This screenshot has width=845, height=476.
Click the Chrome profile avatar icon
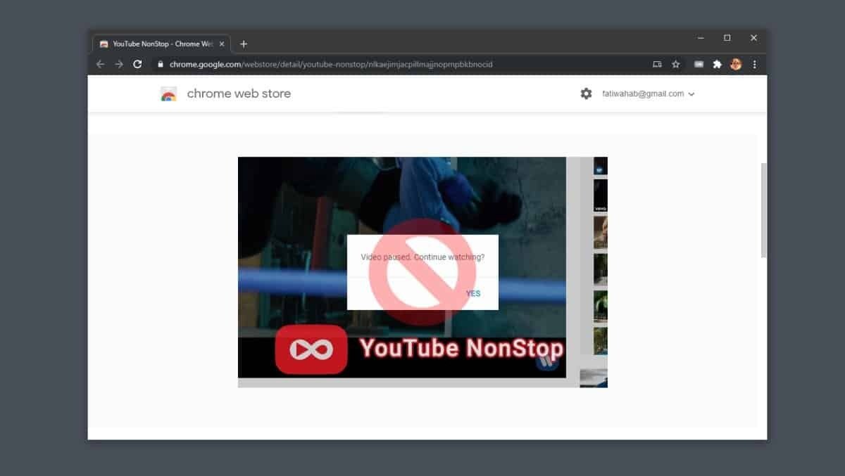[x=736, y=64]
